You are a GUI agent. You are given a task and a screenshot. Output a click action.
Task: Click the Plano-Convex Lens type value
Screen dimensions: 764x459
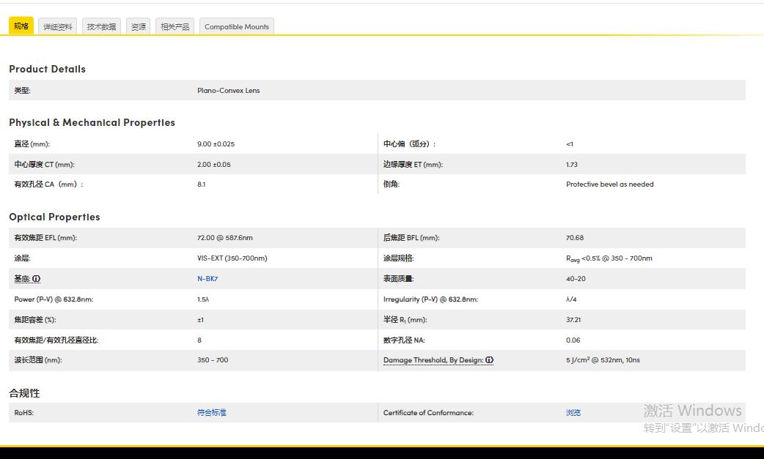[x=228, y=91]
